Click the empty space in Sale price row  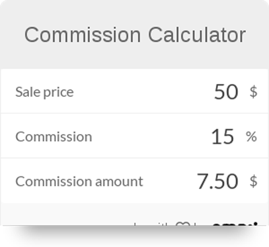tap(143, 92)
